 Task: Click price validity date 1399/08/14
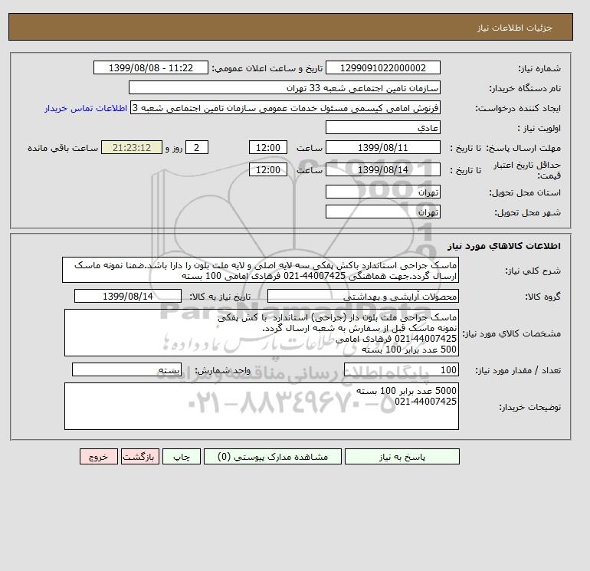coord(382,169)
